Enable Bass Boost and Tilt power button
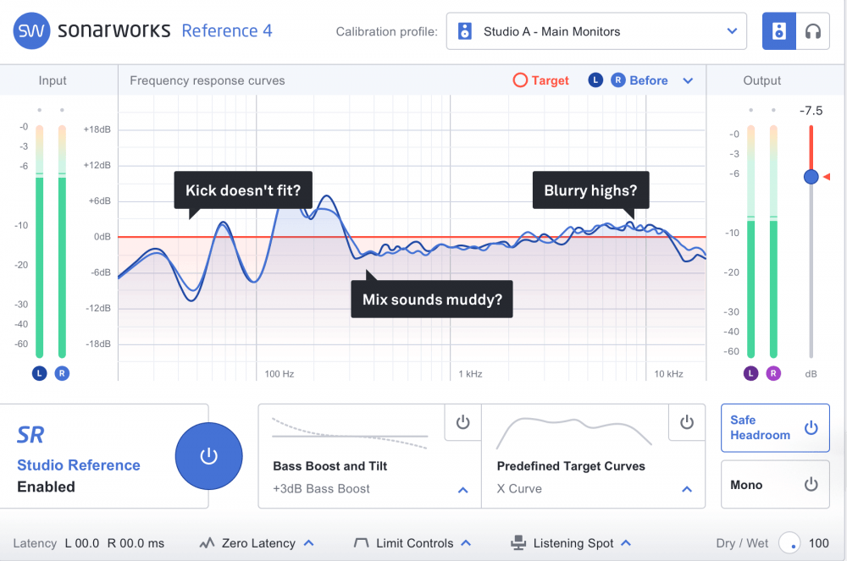Viewport: 847px width, 561px height. point(462,422)
